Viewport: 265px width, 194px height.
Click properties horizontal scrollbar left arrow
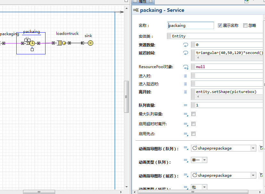135,192
